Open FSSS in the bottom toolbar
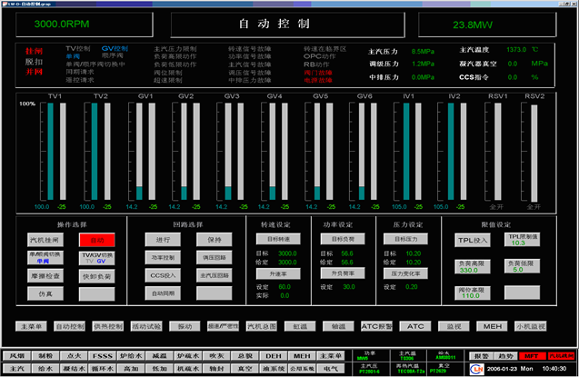 coord(103,356)
